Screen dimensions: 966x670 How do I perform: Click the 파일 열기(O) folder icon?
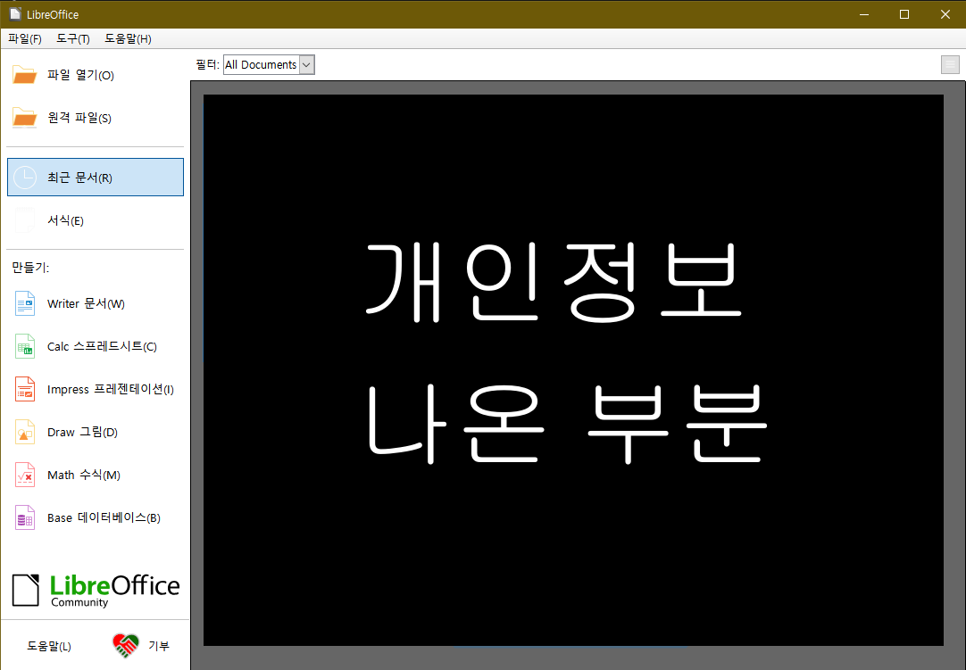coord(25,75)
